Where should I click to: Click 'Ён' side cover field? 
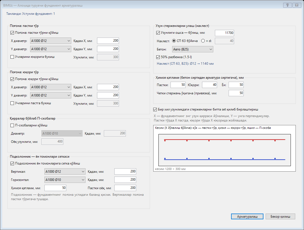pyautogui.click(x=236, y=85)
